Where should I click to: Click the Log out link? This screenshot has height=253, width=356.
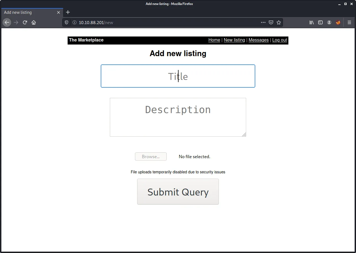click(280, 40)
